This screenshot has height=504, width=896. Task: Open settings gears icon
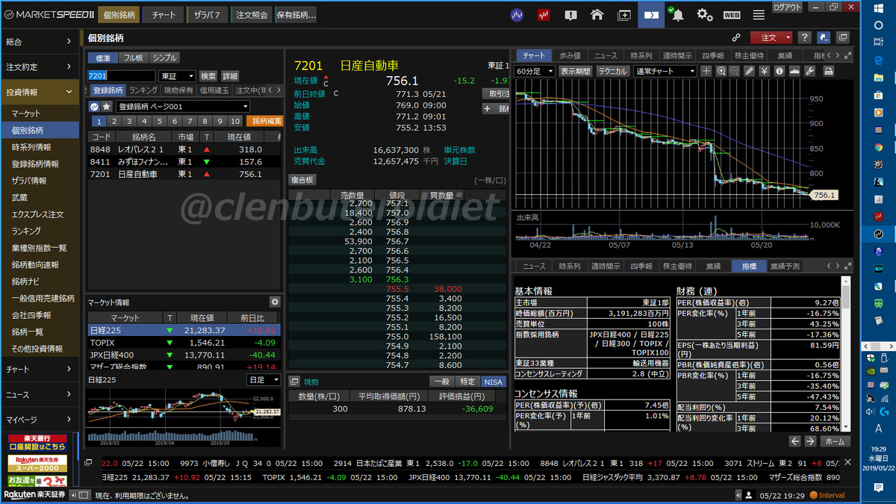pos(705,14)
